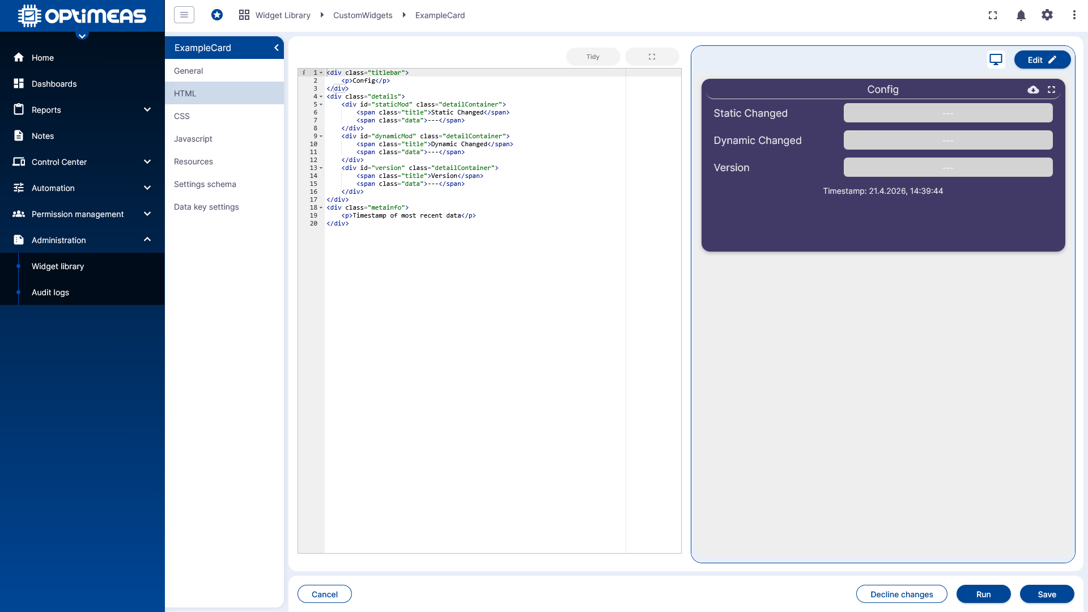
Task: Switch to the CSS section
Action: click(x=224, y=116)
